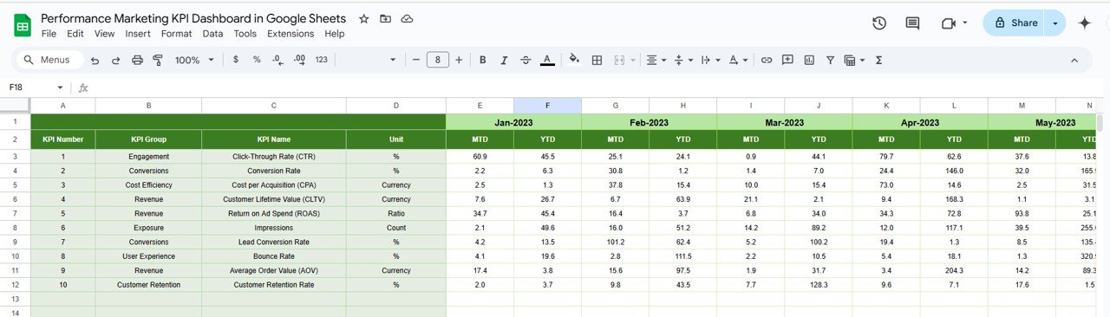Select column F header
This screenshot has height=317, width=1110.
tap(547, 106)
